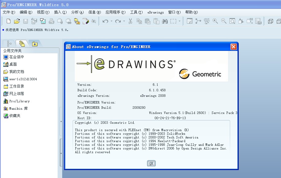The height and width of the screenshot is (178, 281).
Task: Open the 编辑(E) menu
Action: click(26, 12)
